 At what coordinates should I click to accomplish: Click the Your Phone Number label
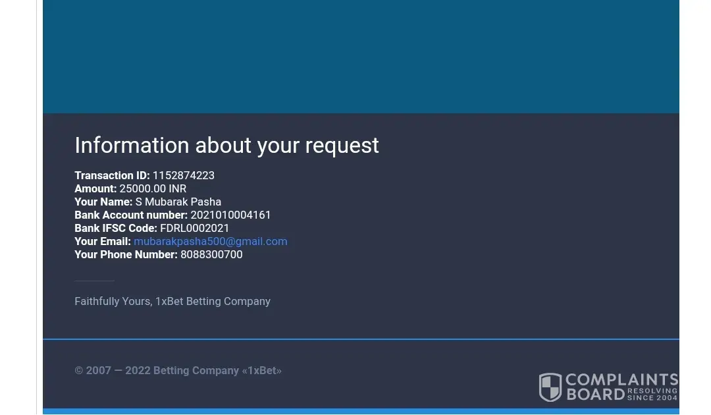pyautogui.click(x=126, y=254)
